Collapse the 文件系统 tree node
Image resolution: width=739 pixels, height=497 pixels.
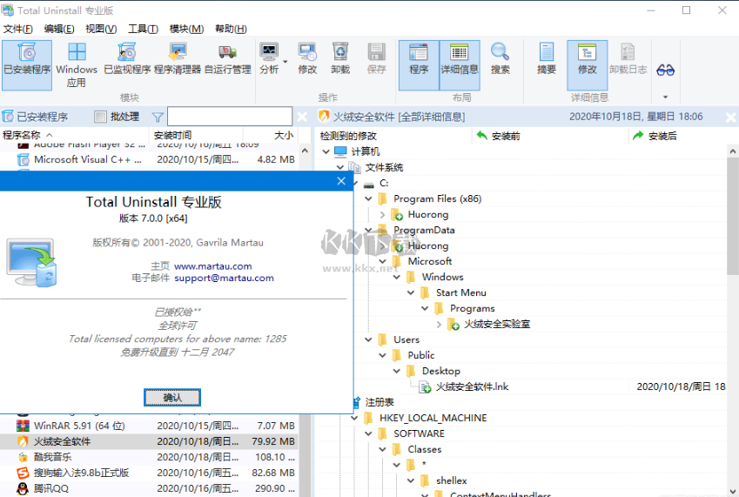pos(339,167)
